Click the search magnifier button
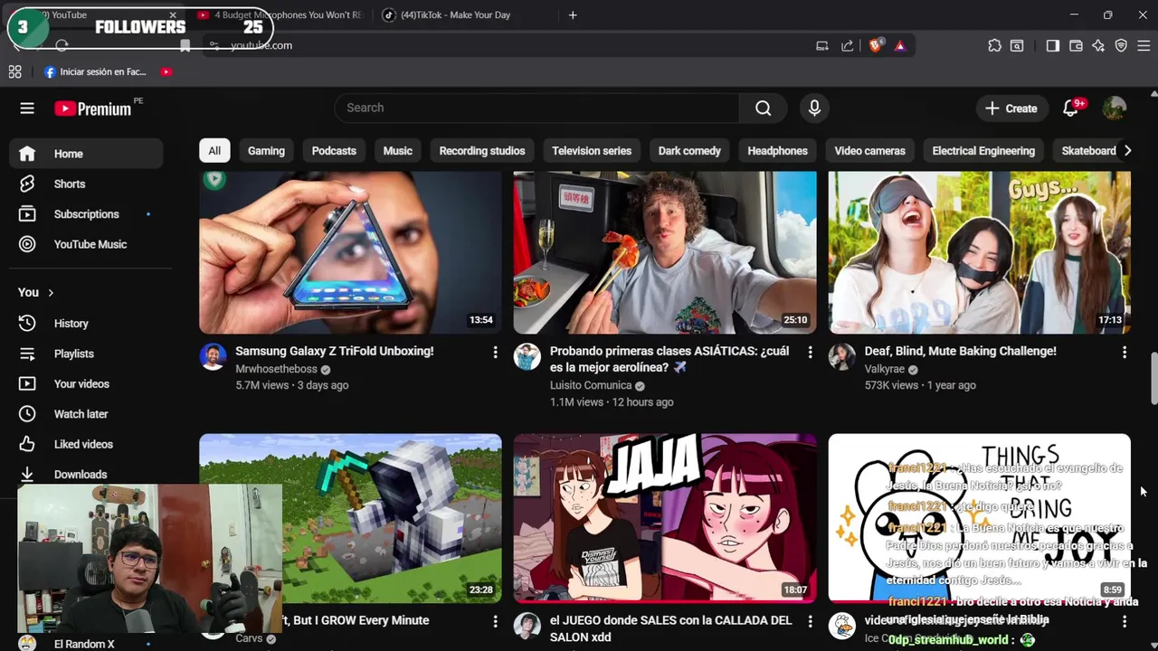Image resolution: width=1158 pixels, height=651 pixels. [764, 108]
